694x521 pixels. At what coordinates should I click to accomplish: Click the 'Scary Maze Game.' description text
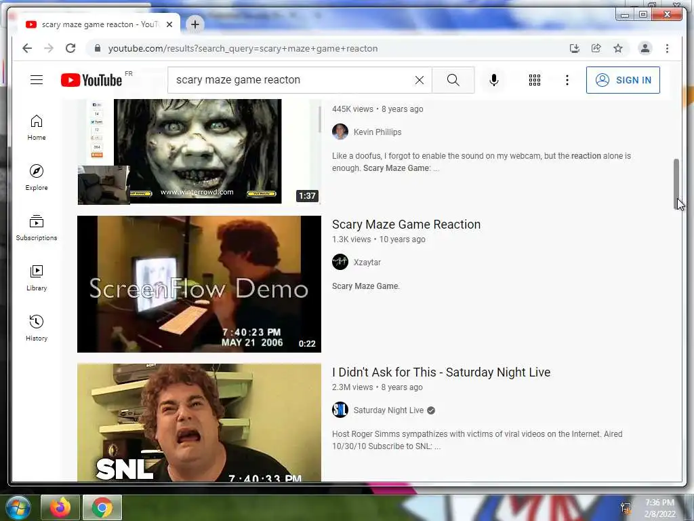pyautogui.click(x=365, y=286)
